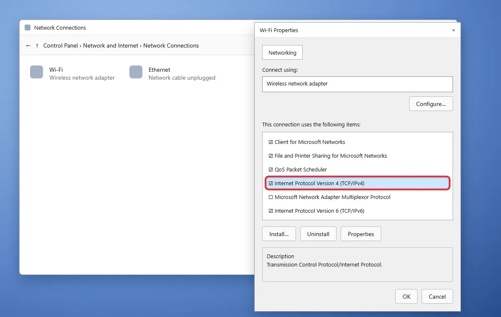
Task: Click the Wi-Fi label in Network Connections
Action: coord(56,70)
